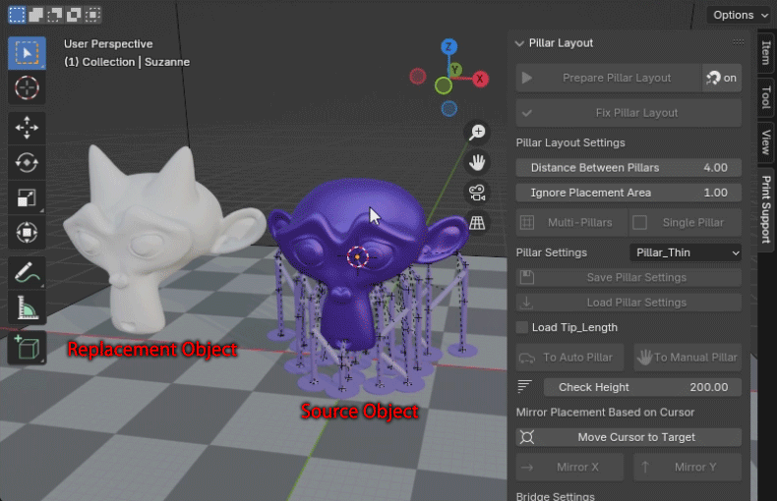Click the Mirror Y button
Image resolution: width=777 pixels, height=501 pixels.
pyautogui.click(x=687, y=468)
